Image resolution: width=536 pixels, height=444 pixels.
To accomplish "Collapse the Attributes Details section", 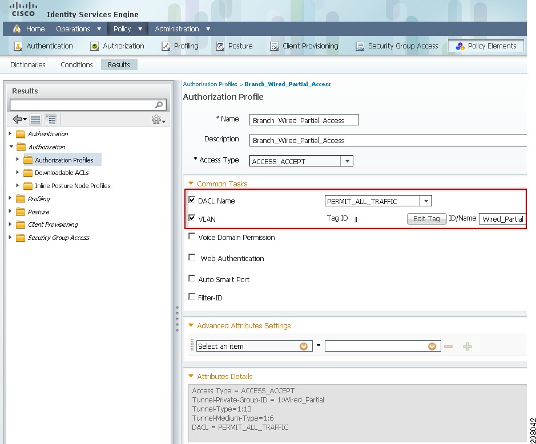I will click(x=191, y=376).
